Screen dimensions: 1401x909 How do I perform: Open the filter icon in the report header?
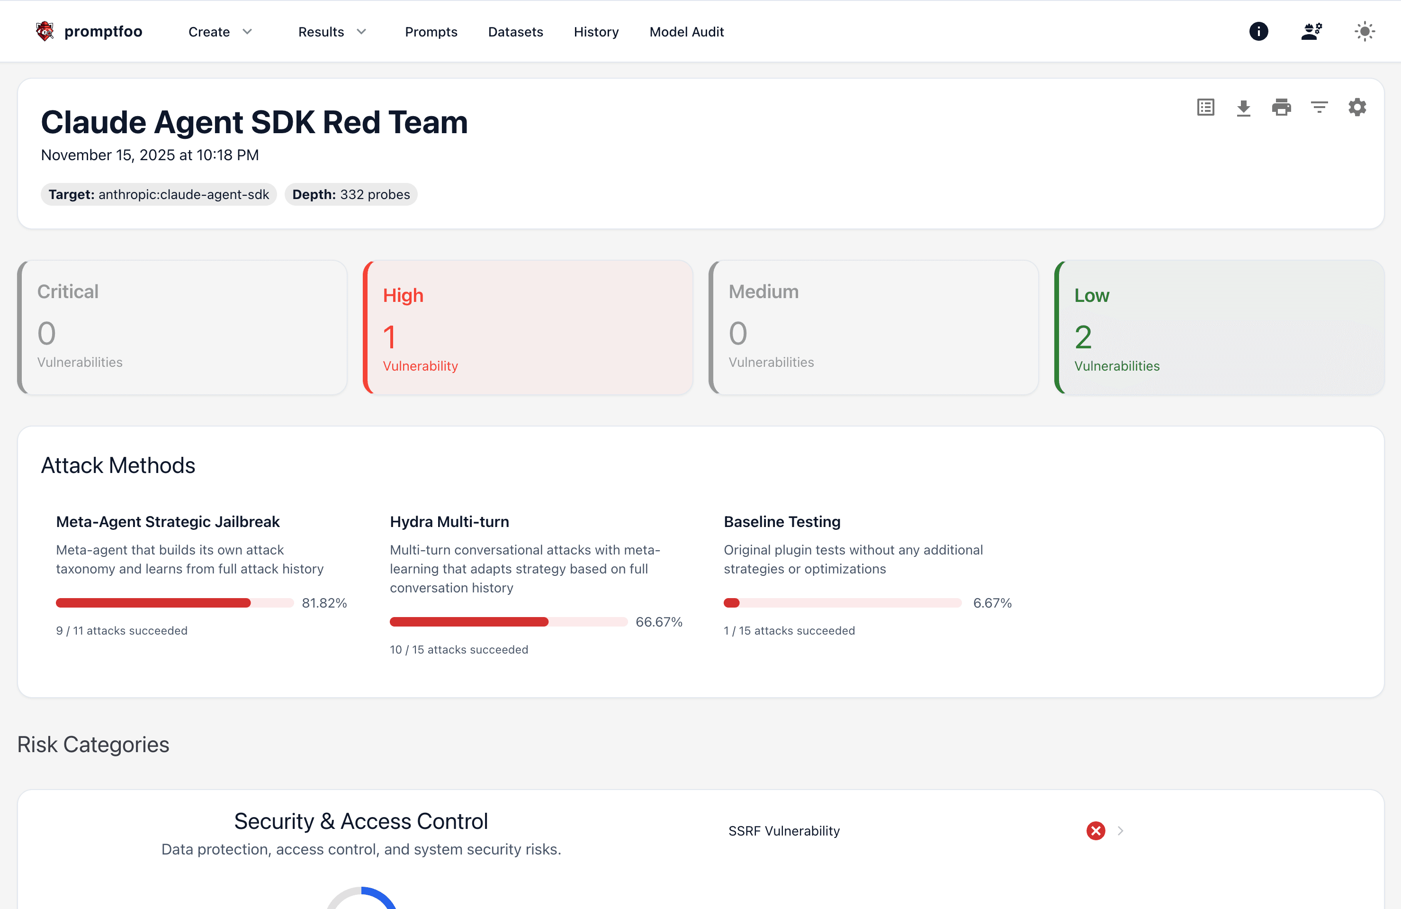[x=1319, y=107]
